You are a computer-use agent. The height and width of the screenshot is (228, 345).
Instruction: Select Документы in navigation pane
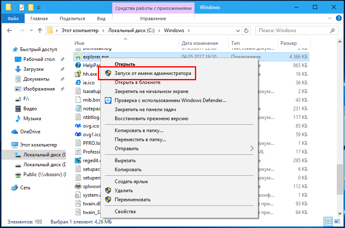point(36,79)
